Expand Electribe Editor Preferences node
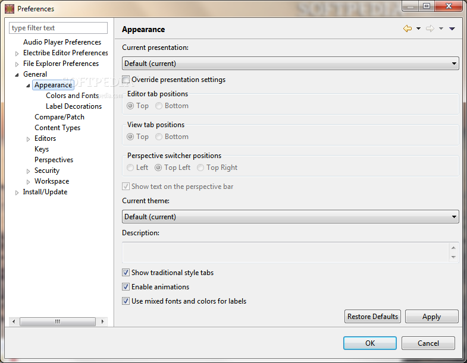 pos(17,53)
